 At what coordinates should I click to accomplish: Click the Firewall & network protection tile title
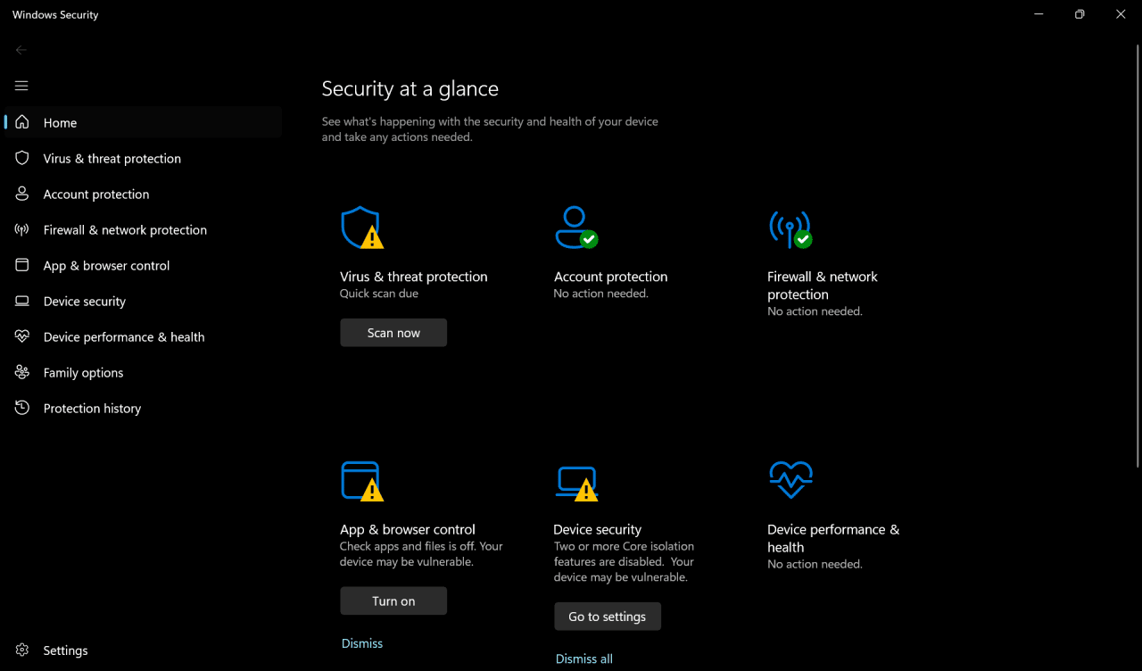(x=823, y=286)
